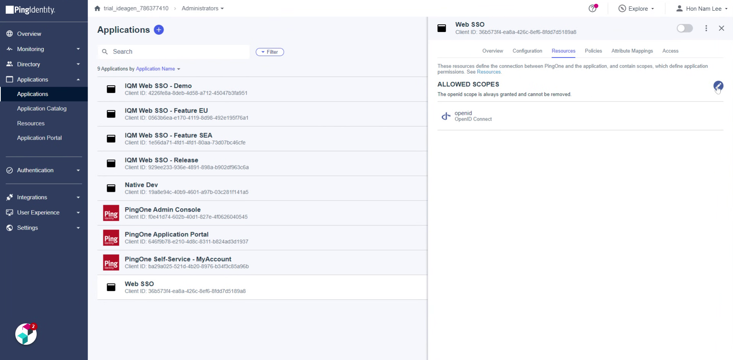Toggle the Web SSO application enable switch
The width and height of the screenshot is (733, 360).
684,28
